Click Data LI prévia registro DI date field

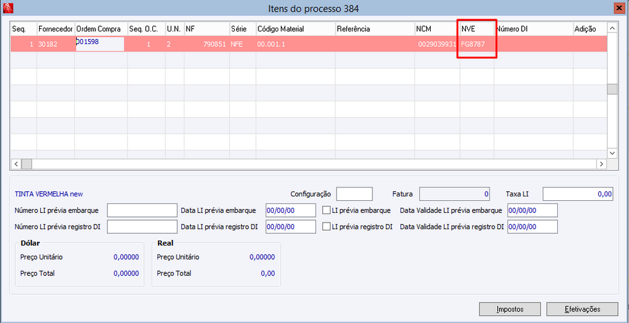coord(291,226)
